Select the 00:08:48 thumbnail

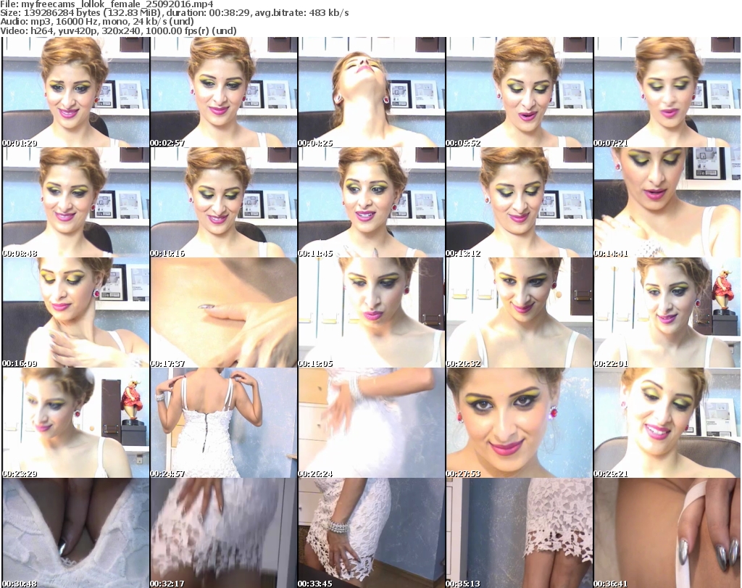click(x=75, y=202)
